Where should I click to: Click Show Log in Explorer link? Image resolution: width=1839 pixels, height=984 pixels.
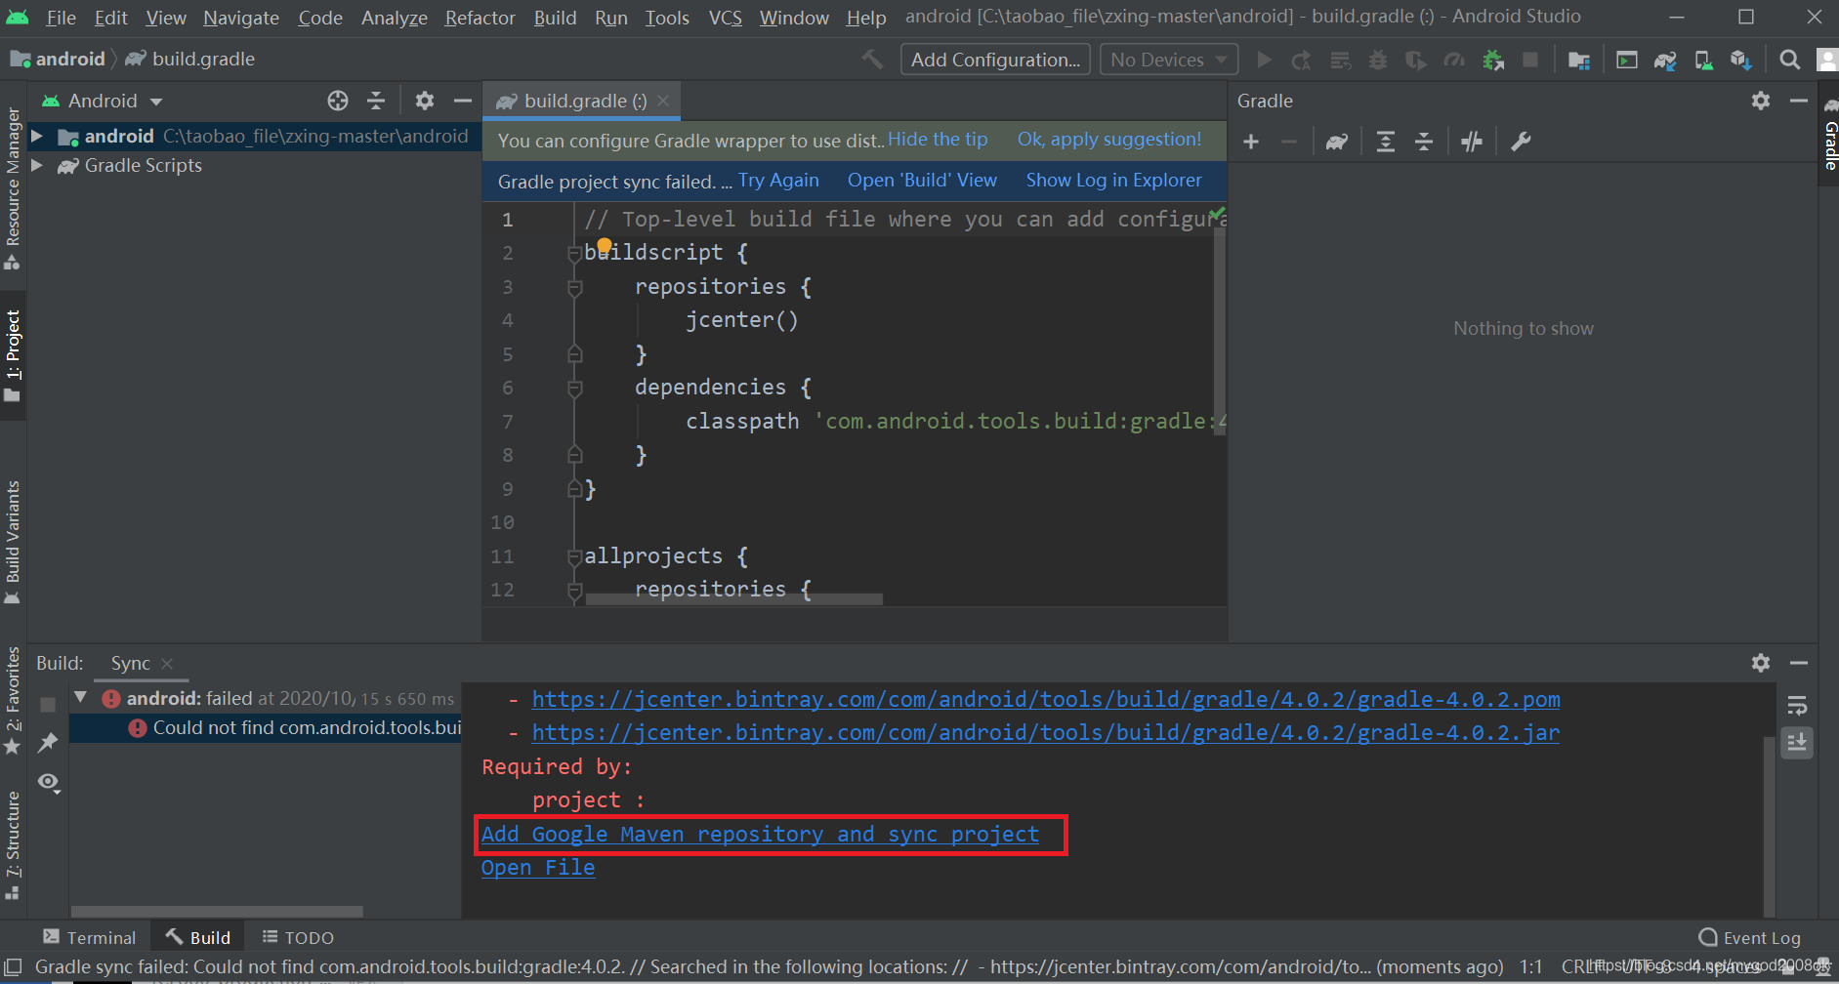pyautogui.click(x=1113, y=181)
